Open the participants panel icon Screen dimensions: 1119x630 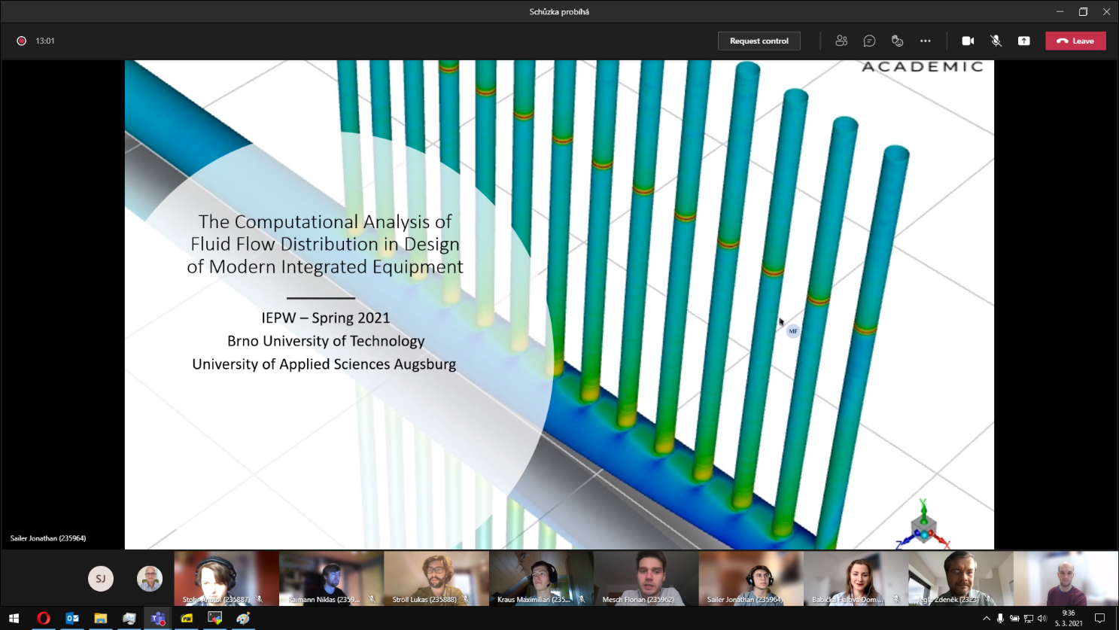pyautogui.click(x=841, y=41)
